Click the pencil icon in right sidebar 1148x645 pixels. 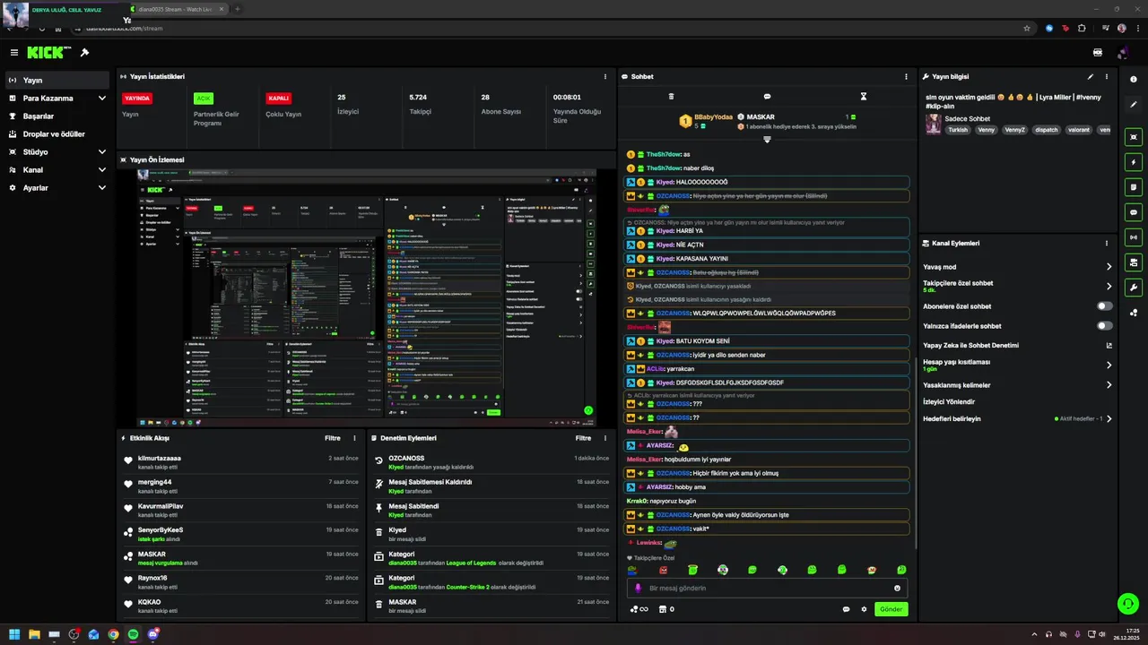tap(1135, 104)
